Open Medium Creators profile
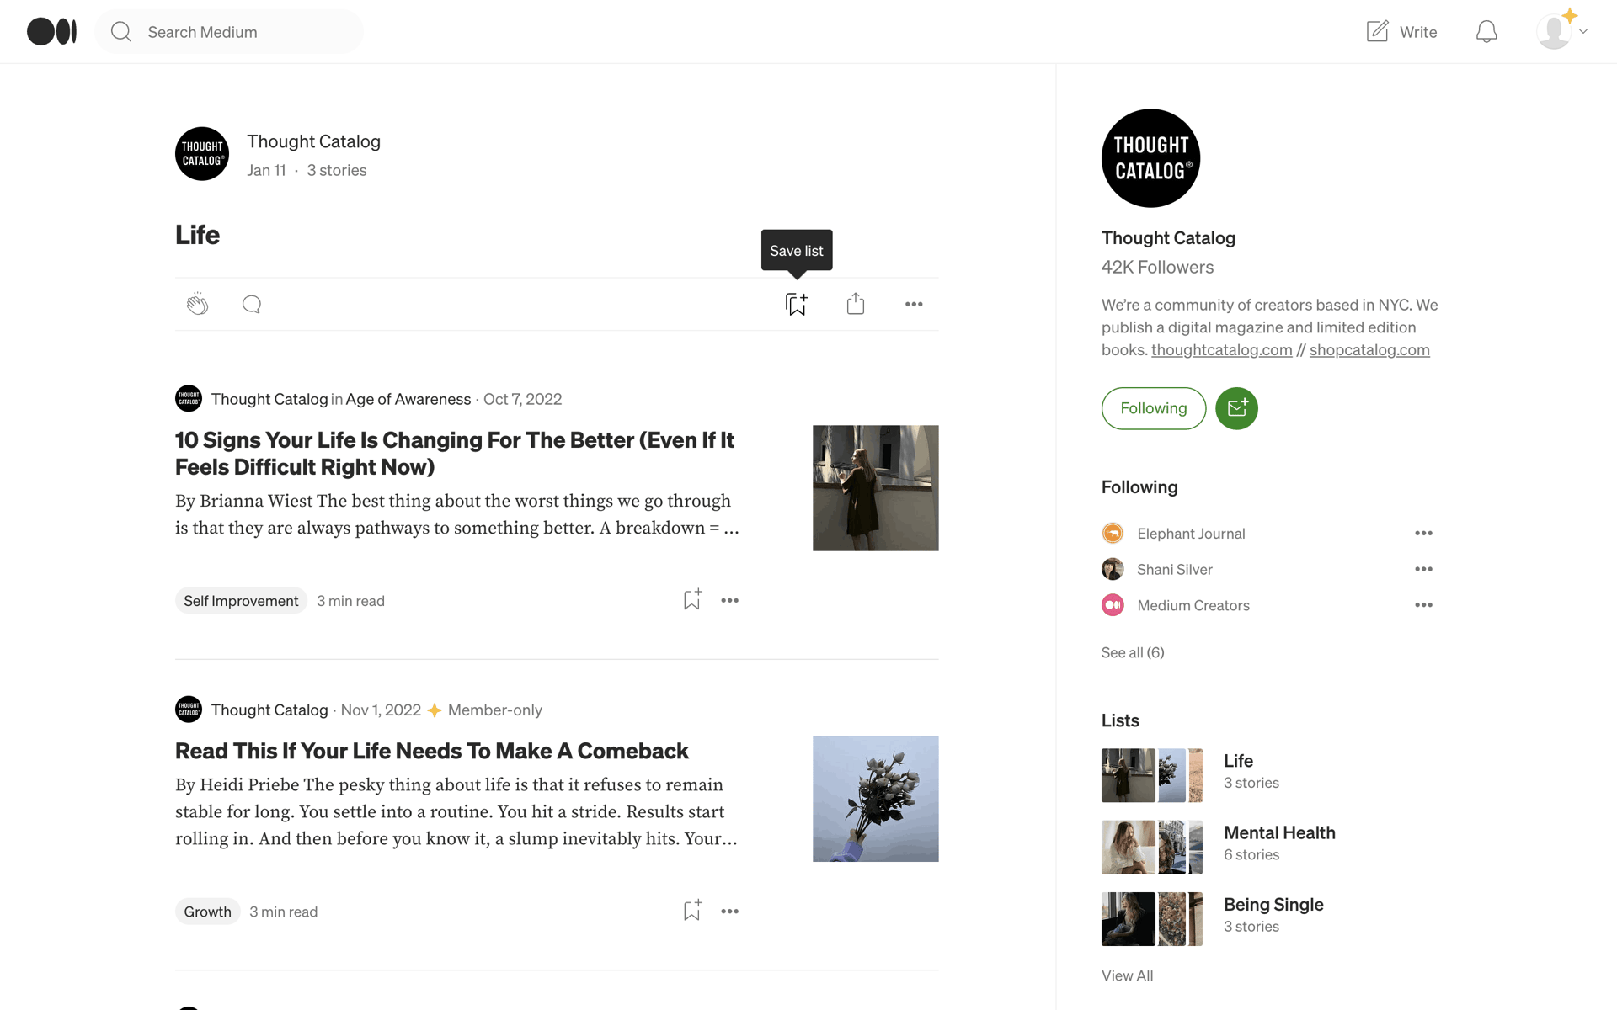Viewport: 1617px width, 1010px height. [1193, 605]
